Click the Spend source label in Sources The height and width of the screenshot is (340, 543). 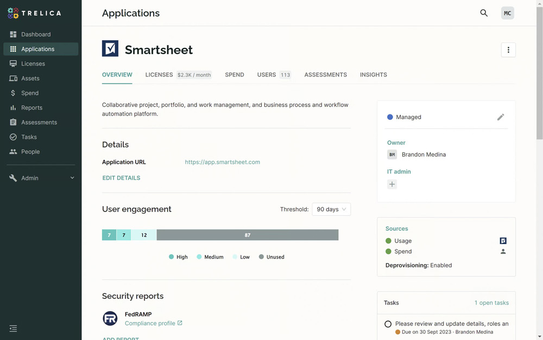click(403, 252)
